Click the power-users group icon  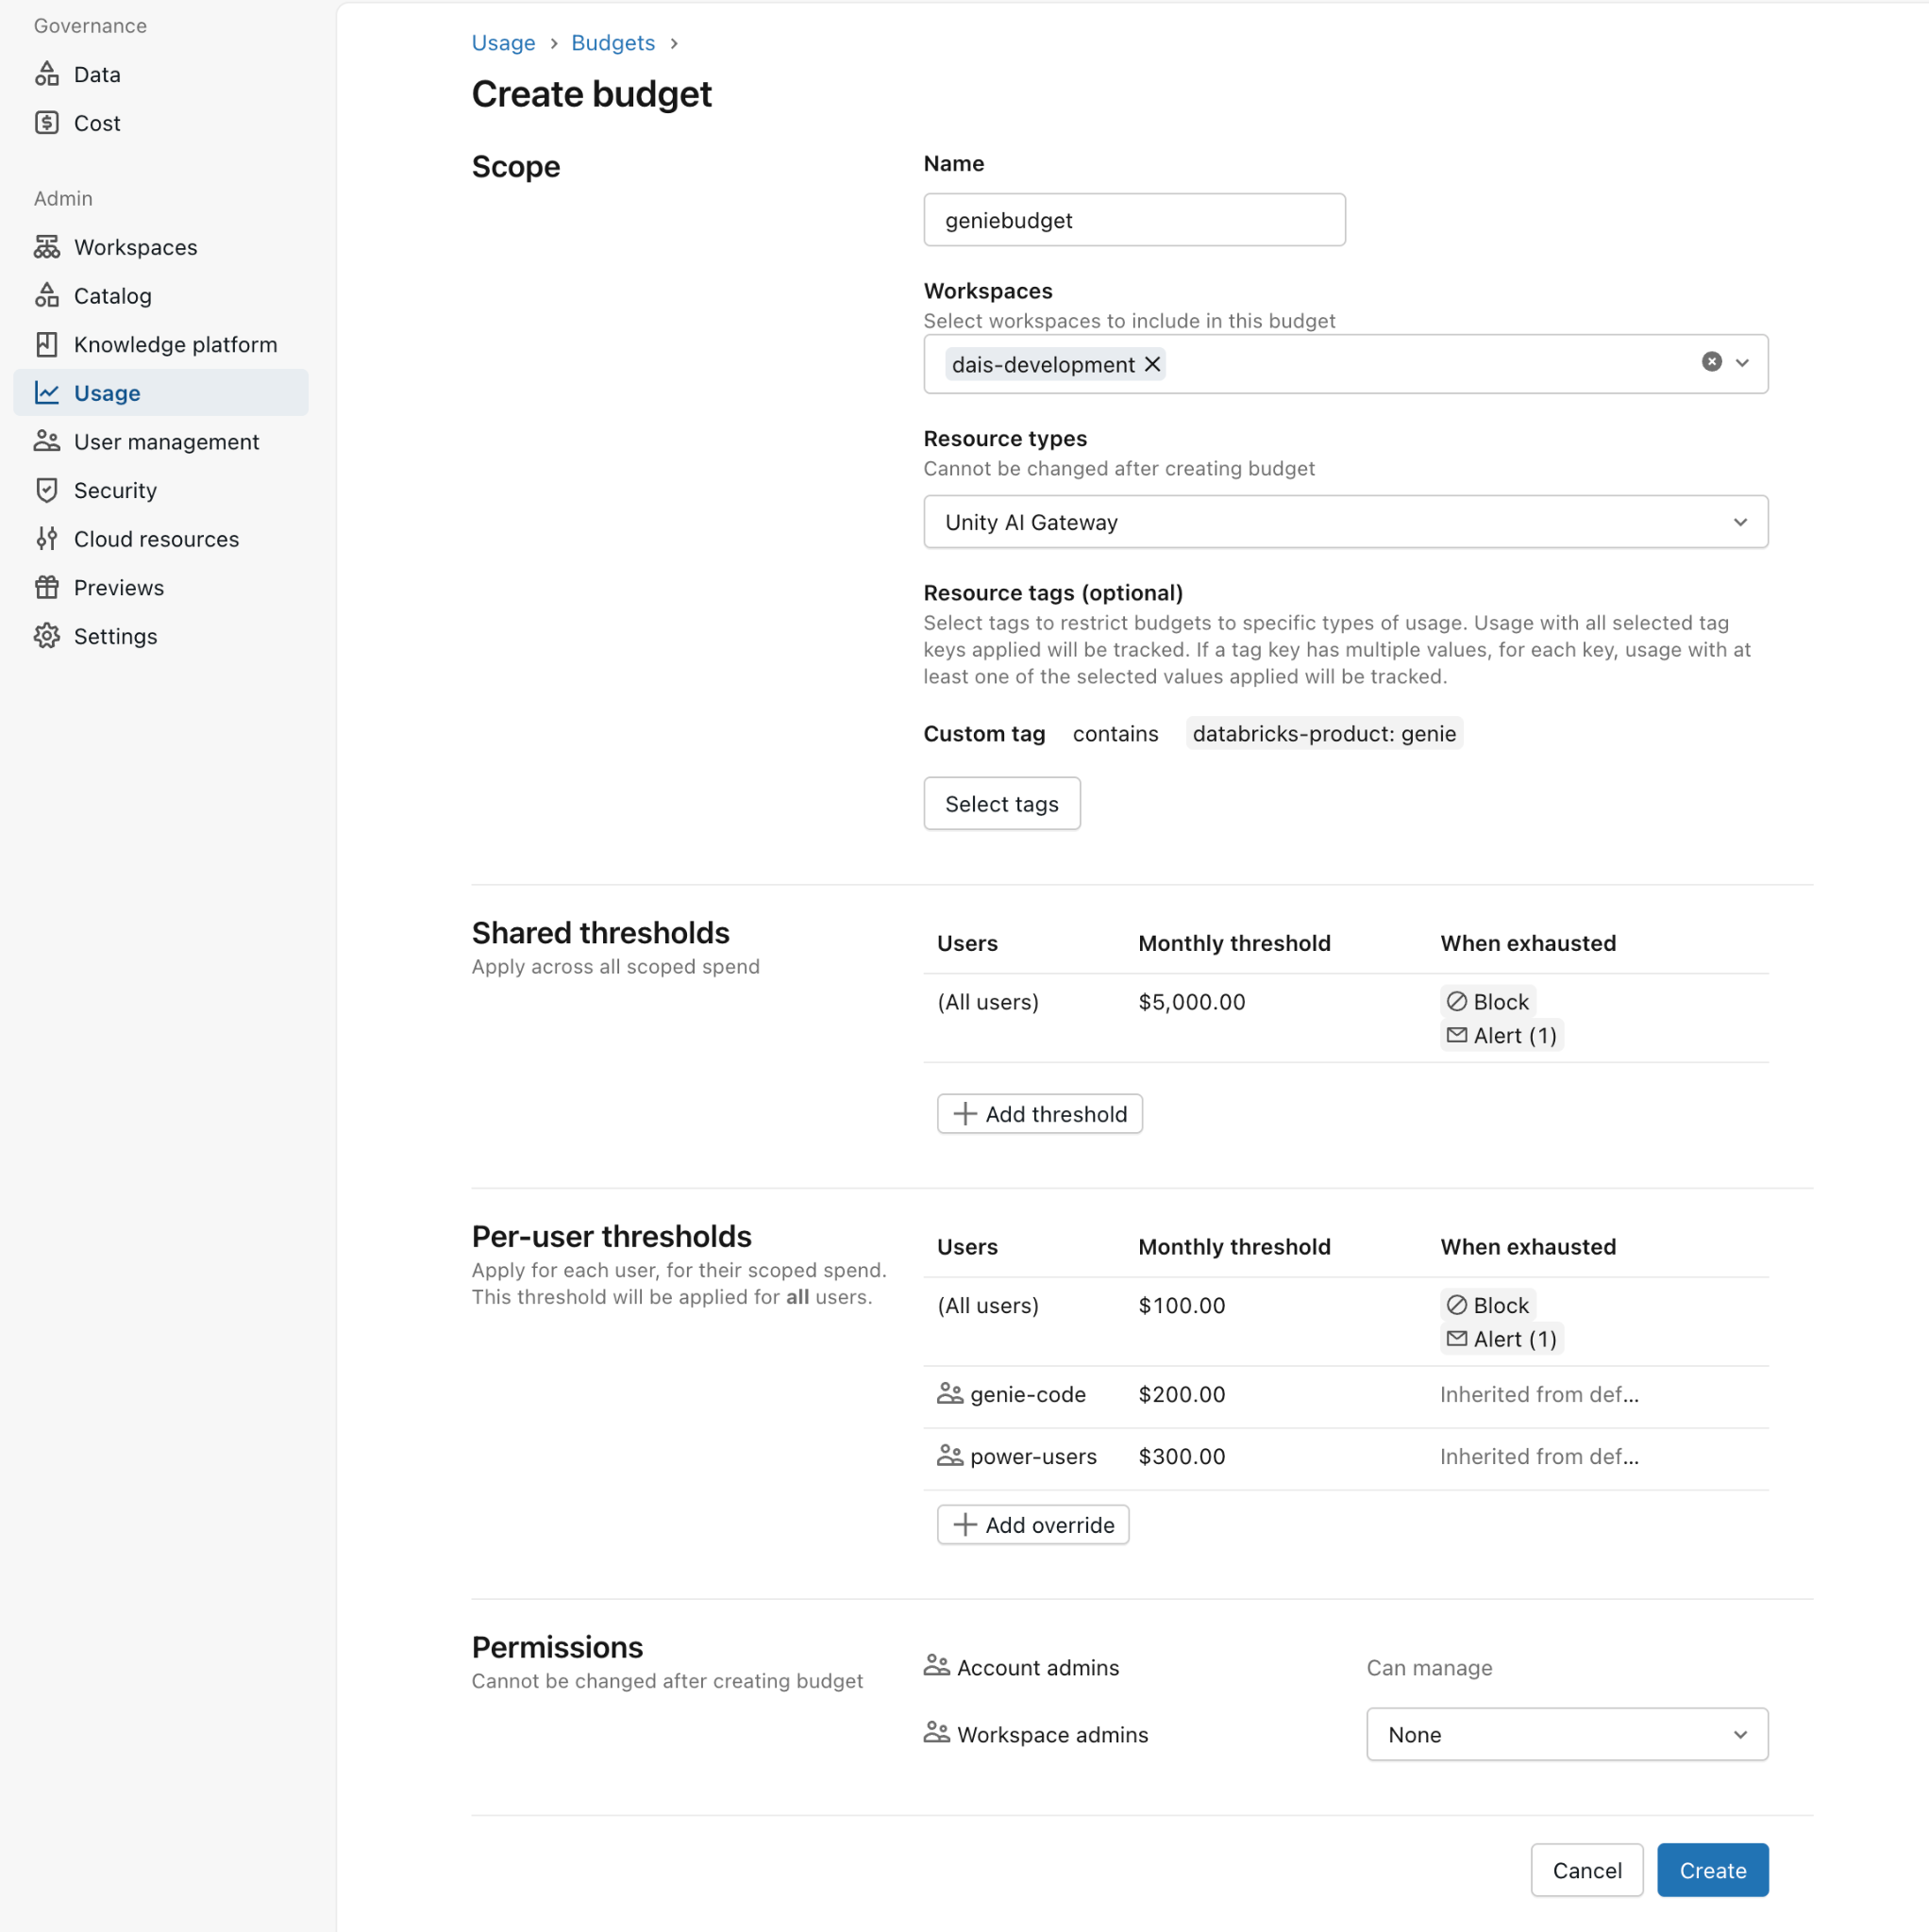[x=949, y=1456]
